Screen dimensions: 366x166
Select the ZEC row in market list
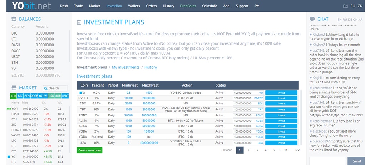pyautogui.click(x=38, y=125)
